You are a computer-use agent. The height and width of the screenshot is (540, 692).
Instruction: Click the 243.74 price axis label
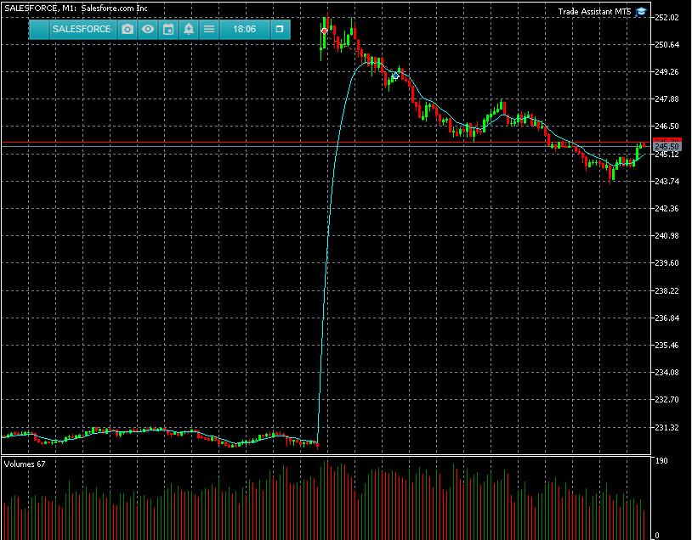(666, 181)
